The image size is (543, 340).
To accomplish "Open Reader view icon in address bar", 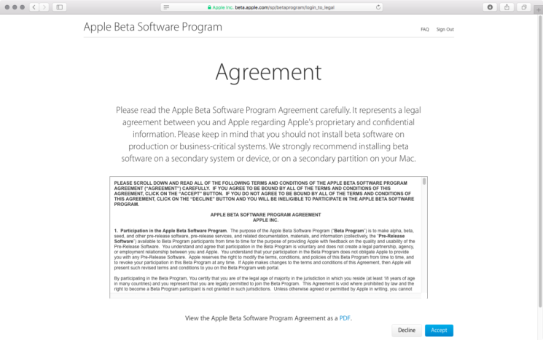I will pos(167,7).
